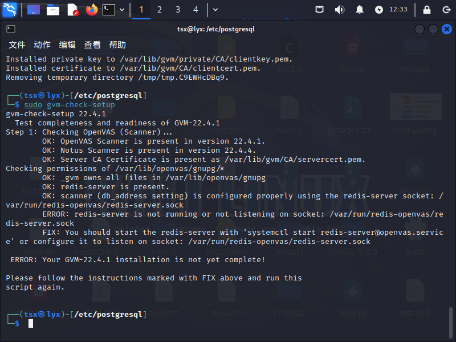Switch to workspace 4
Image resolution: width=456 pixels, height=342 pixels.
tap(196, 10)
